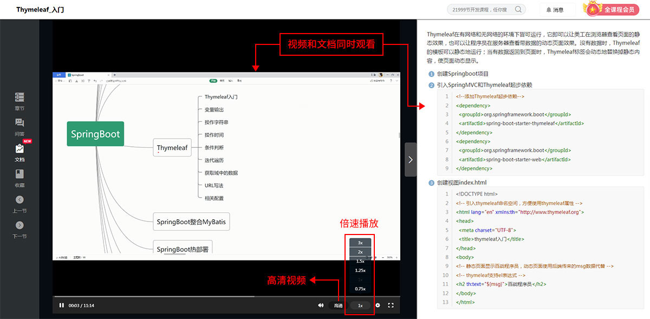The height and width of the screenshot is (319, 650).
Task: Click the <title>thymeleaf入门</title> code line
Action: 491,239
